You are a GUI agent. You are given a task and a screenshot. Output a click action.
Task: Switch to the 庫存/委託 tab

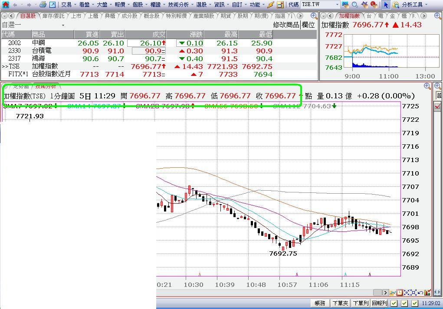[x=53, y=16]
